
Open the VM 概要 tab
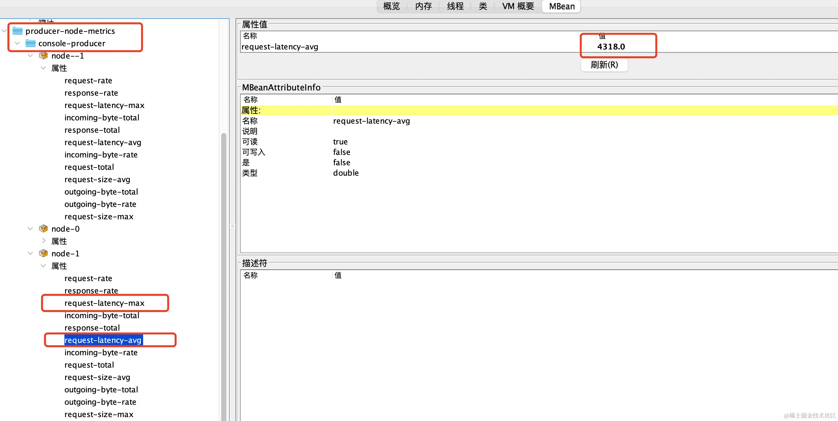click(518, 6)
